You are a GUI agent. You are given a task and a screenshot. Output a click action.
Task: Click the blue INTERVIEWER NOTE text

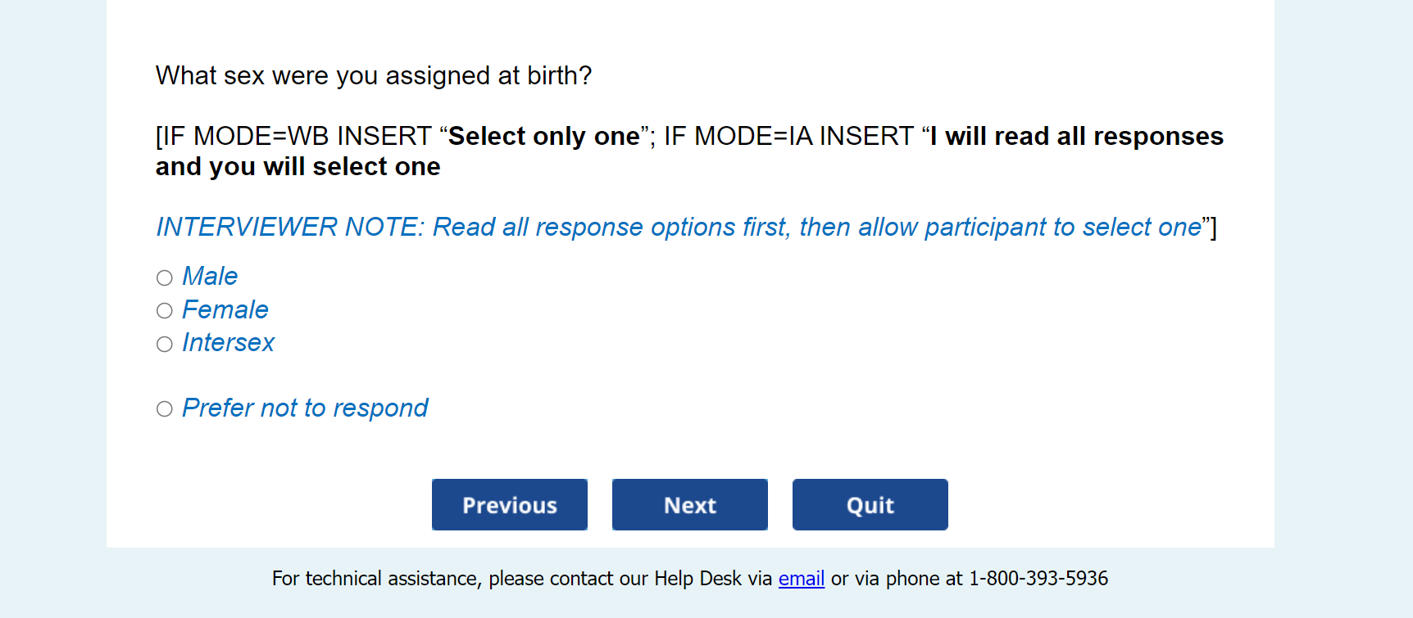click(679, 227)
